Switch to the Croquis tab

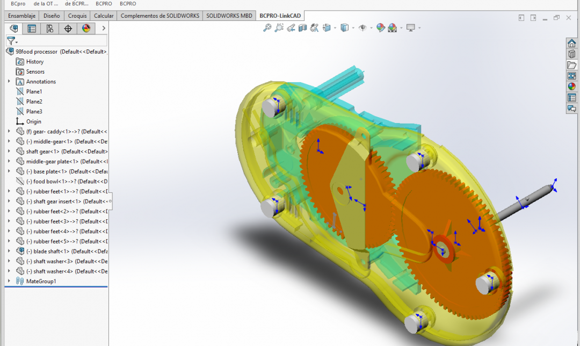(77, 16)
